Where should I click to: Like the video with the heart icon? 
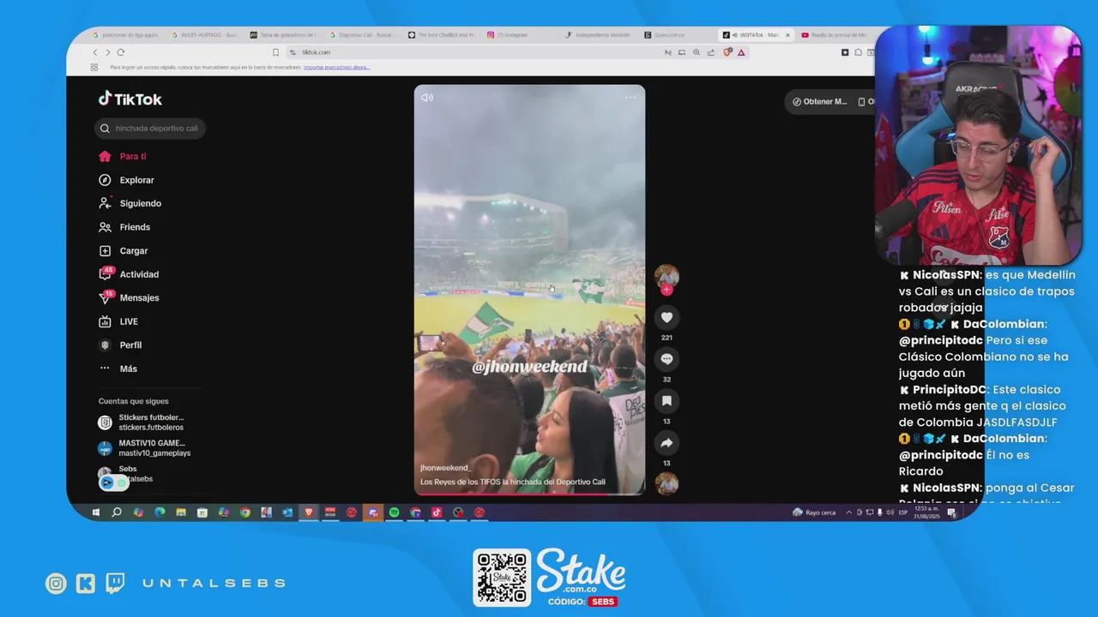667,317
